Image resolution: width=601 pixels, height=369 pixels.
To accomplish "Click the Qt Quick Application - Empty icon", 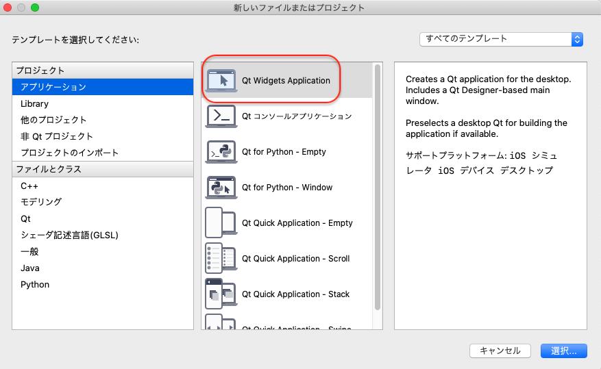I will point(221,222).
